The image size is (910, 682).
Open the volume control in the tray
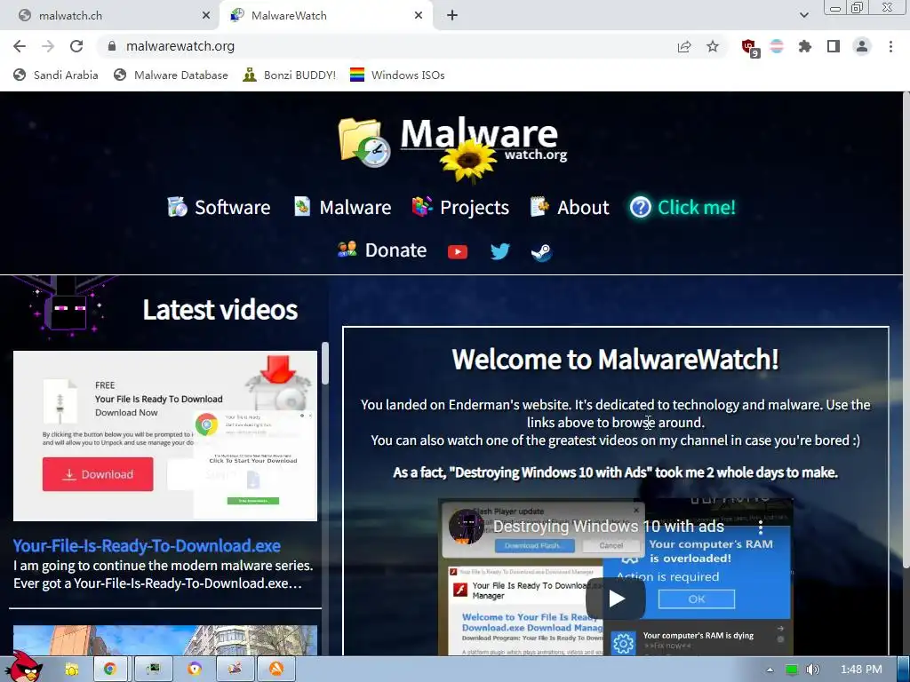coord(813,670)
